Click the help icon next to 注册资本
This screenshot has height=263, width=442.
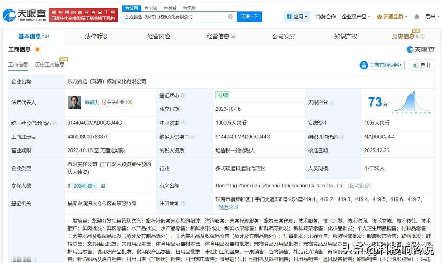[x=183, y=123]
